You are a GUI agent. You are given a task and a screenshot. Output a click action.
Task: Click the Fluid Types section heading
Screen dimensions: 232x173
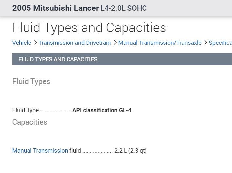31,81
